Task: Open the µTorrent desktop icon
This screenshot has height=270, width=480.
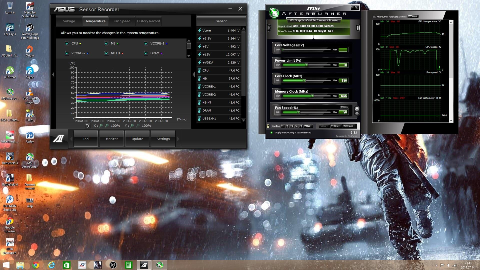Action: [10, 72]
